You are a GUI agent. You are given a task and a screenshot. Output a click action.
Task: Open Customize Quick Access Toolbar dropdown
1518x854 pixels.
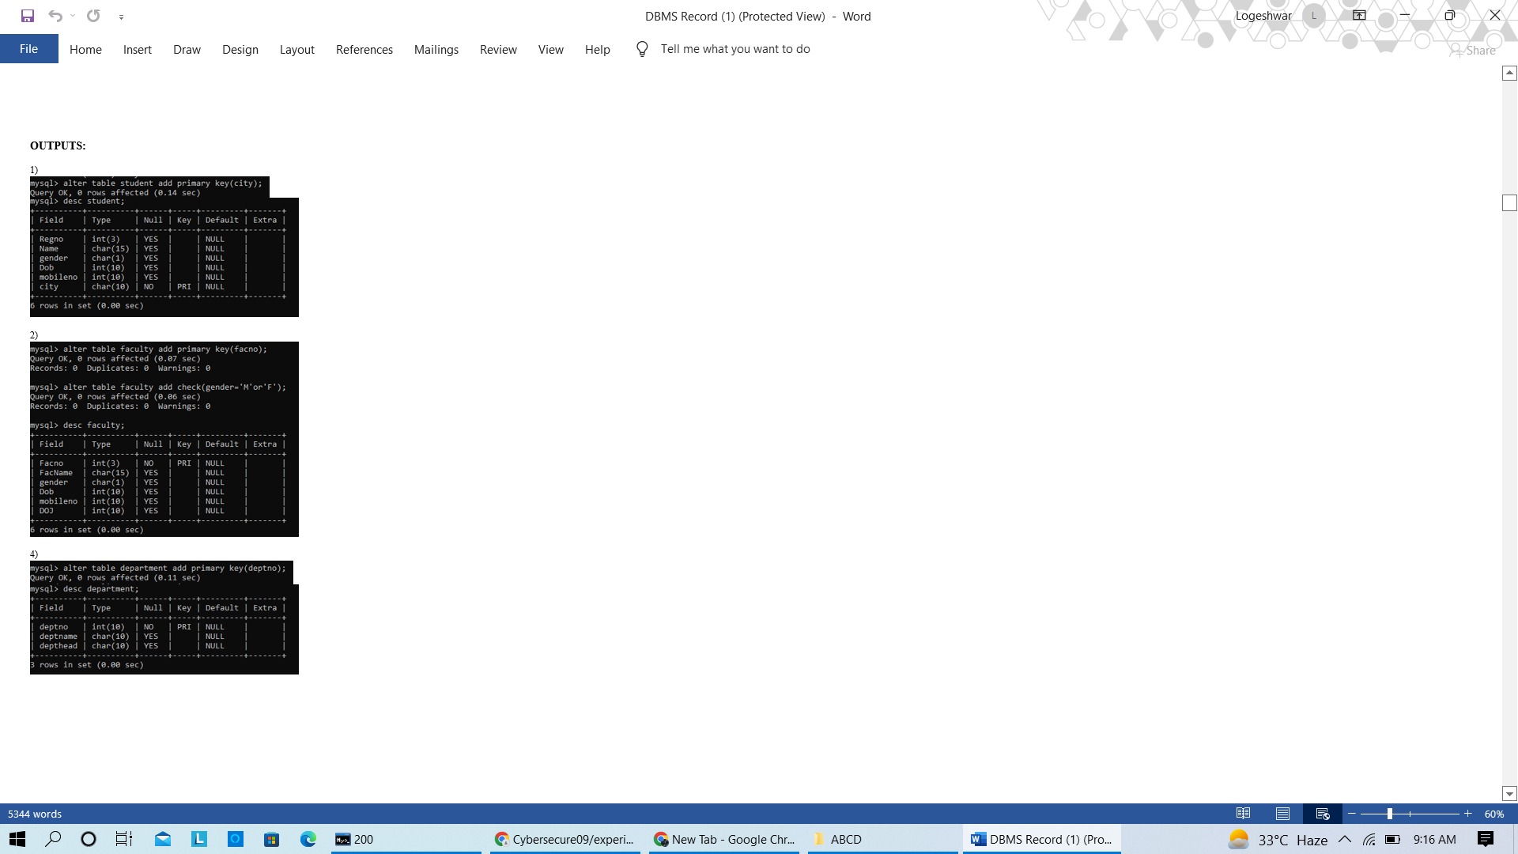pos(121,17)
